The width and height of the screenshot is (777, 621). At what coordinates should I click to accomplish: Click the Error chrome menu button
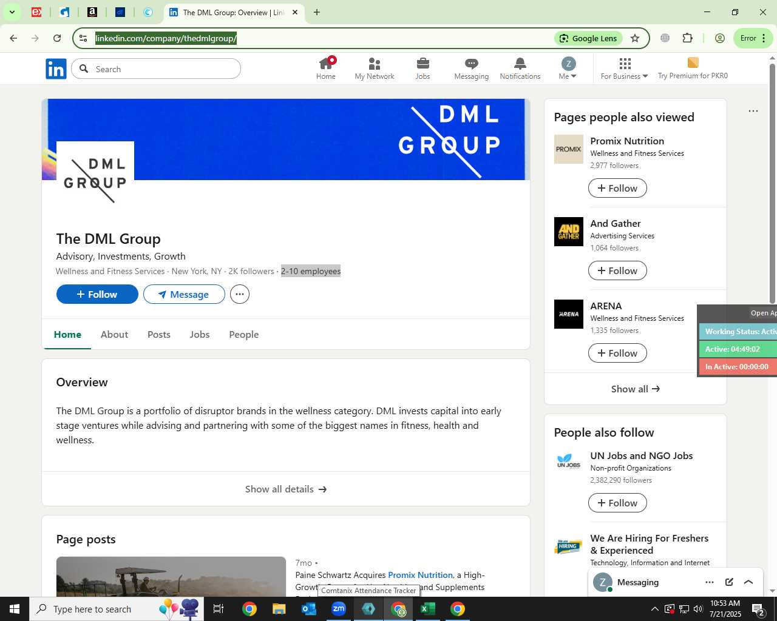click(753, 38)
